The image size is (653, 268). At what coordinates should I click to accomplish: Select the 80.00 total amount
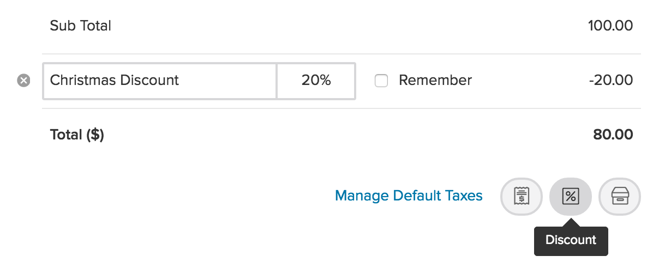tap(613, 135)
